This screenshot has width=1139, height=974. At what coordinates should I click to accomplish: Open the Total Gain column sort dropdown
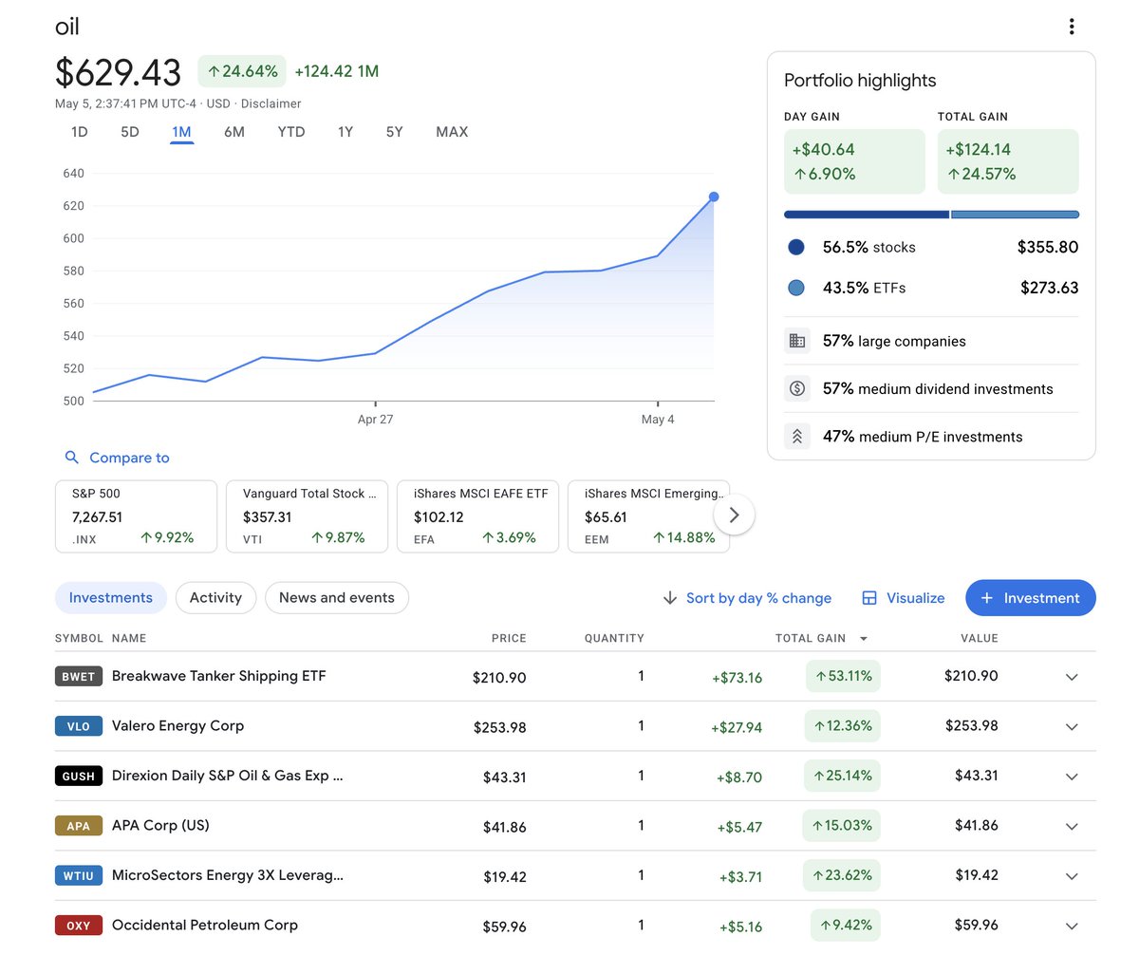(x=864, y=639)
